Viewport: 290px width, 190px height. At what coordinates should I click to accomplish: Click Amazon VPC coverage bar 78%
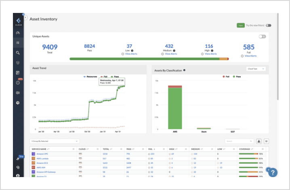248,154
